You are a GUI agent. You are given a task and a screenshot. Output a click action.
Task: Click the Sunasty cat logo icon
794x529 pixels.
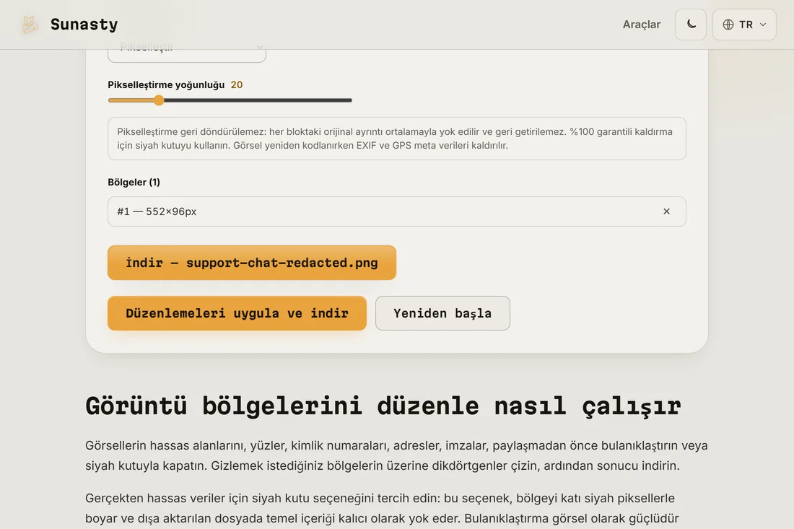[x=30, y=25]
